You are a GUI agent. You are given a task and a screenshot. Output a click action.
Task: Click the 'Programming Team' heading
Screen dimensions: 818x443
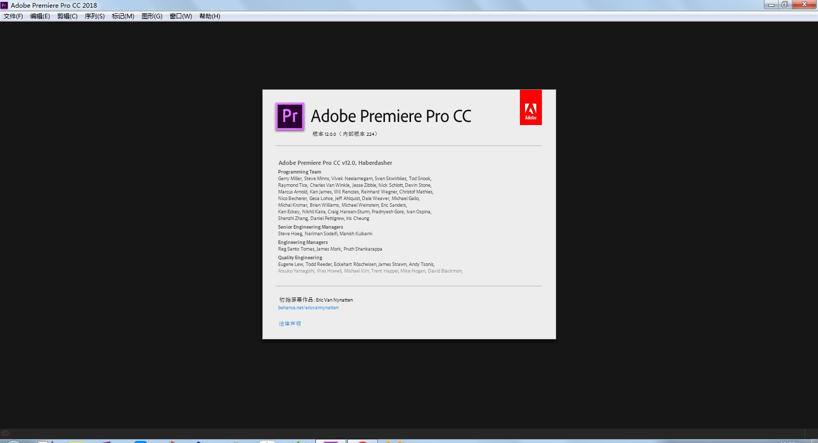coord(300,172)
